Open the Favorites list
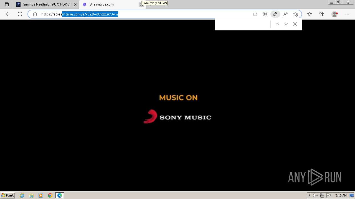355x199 pixels. pyautogui.click(x=310, y=14)
